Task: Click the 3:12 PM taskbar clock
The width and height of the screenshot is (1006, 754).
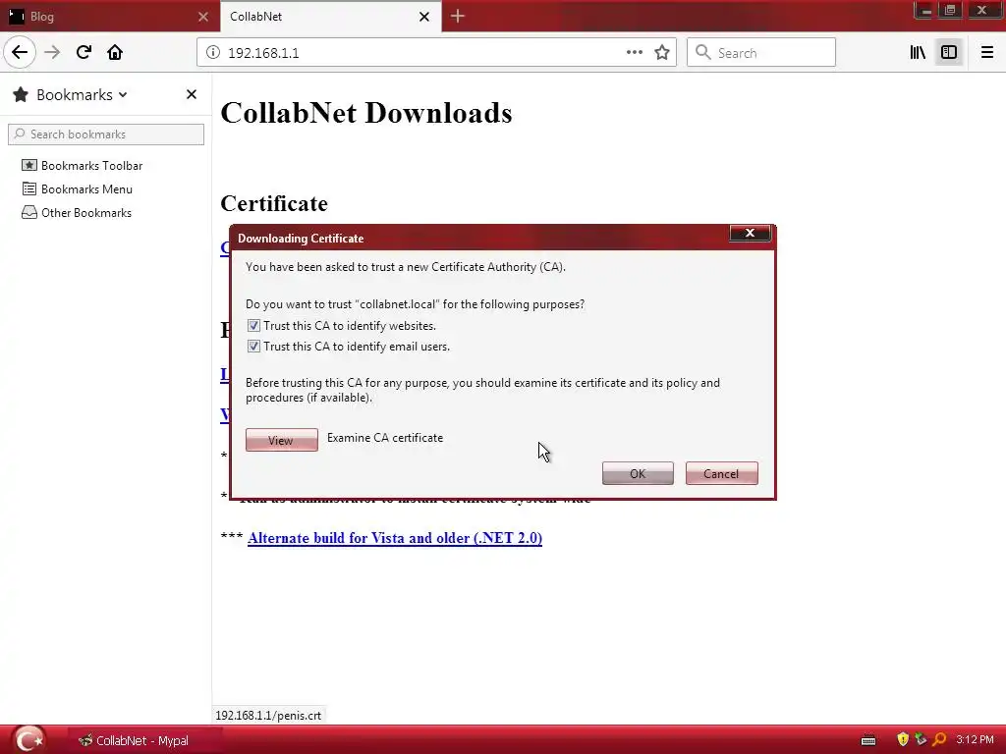Action: [x=975, y=740]
